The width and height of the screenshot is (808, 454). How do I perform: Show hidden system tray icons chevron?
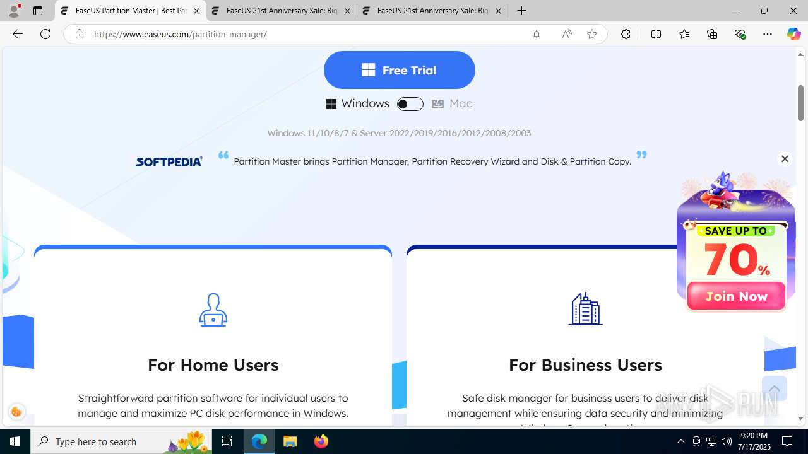(x=680, y=441)
